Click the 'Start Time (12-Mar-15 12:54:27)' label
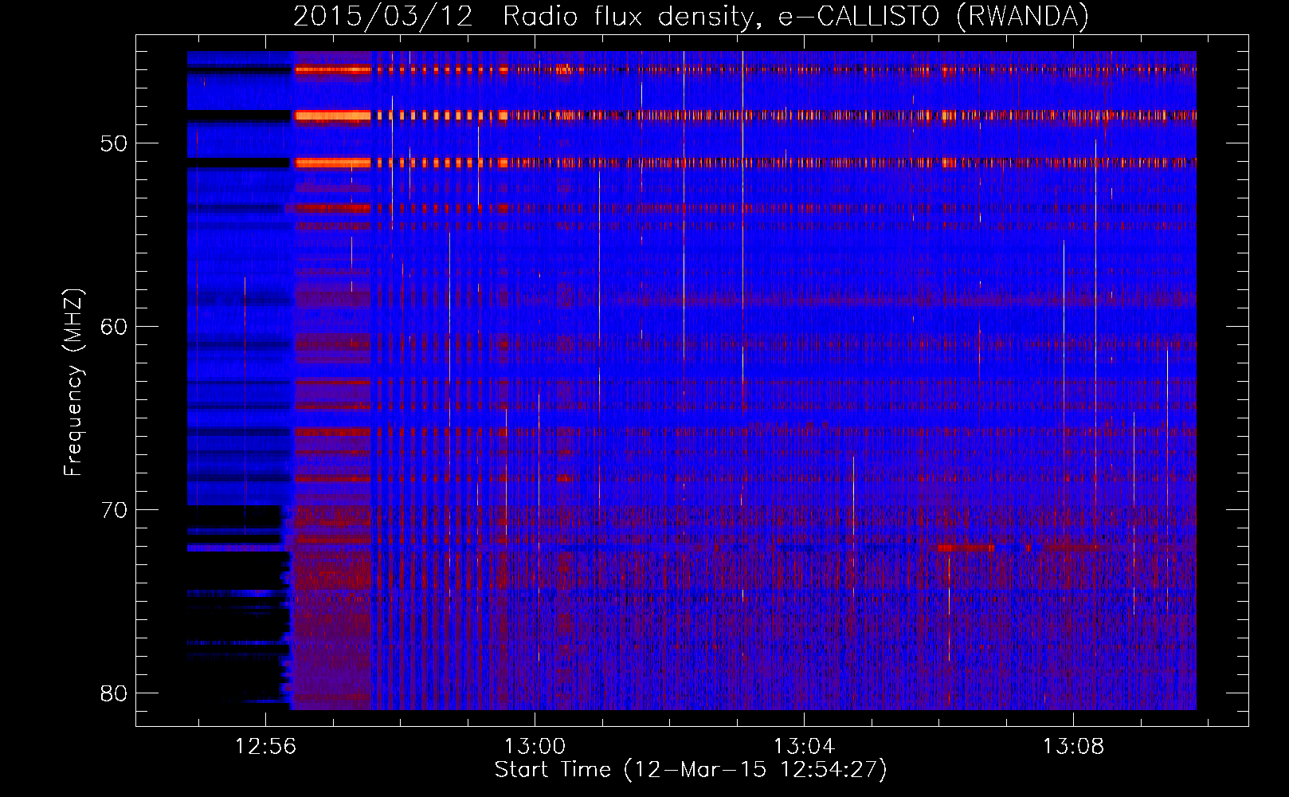Image resolution: width=1289 pixels, height=797 pixels. point(691,770)
